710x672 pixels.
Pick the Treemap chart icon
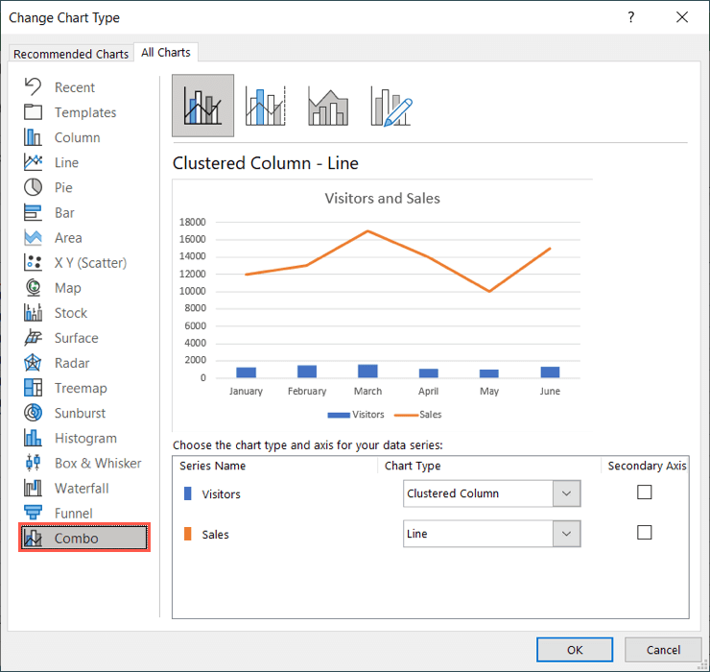[33, 388]
